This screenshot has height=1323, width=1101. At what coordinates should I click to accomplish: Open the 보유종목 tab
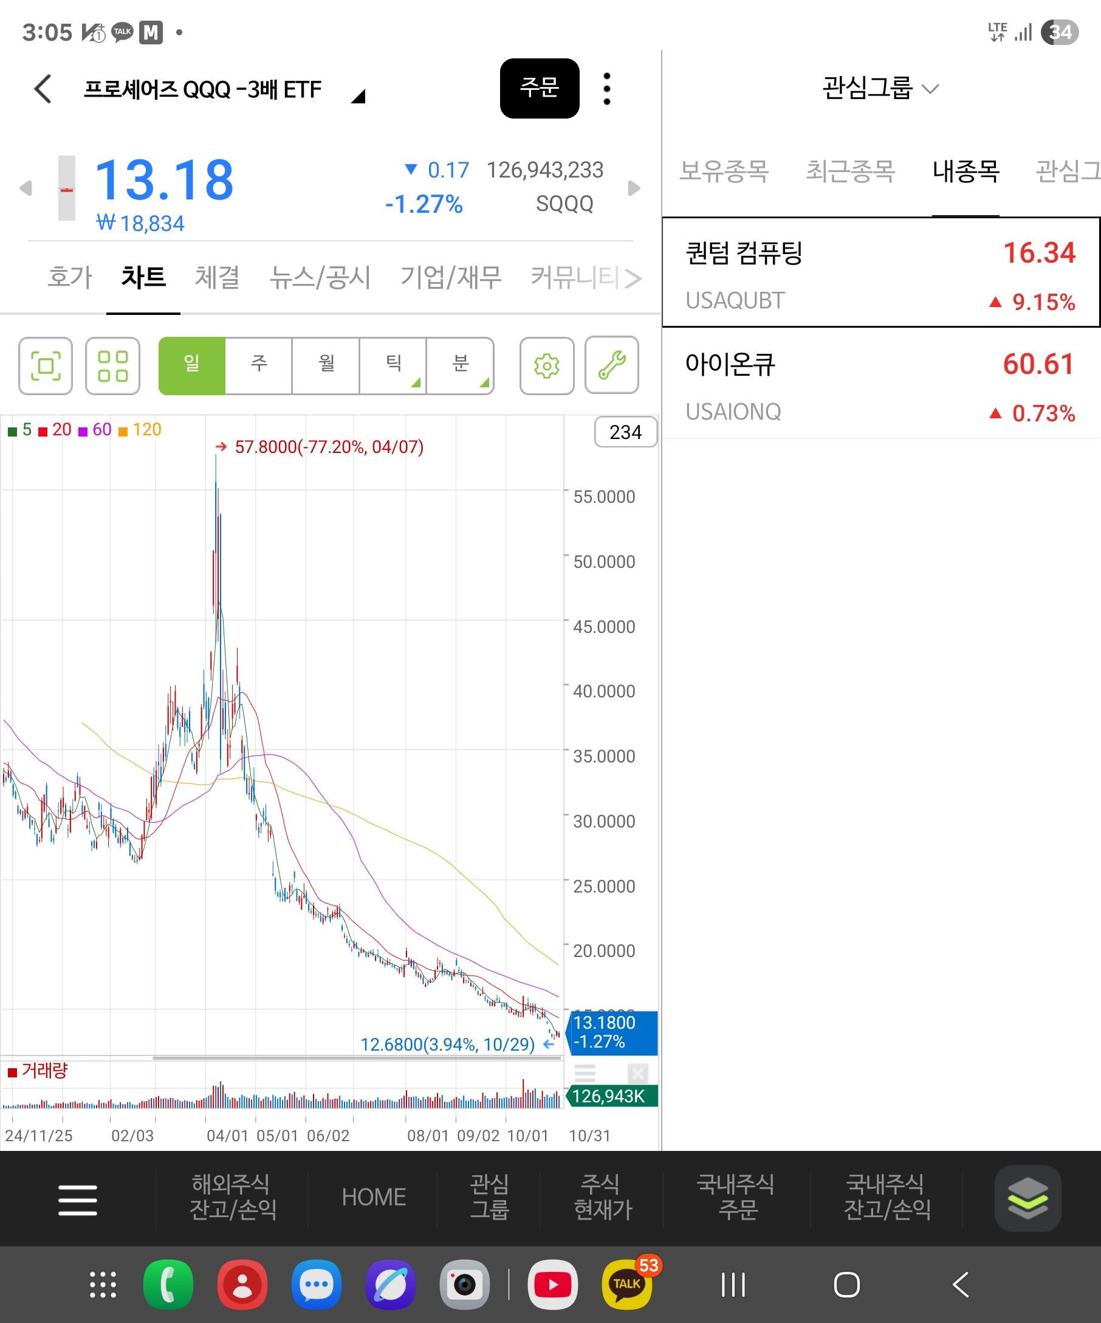tap(724, 171)
